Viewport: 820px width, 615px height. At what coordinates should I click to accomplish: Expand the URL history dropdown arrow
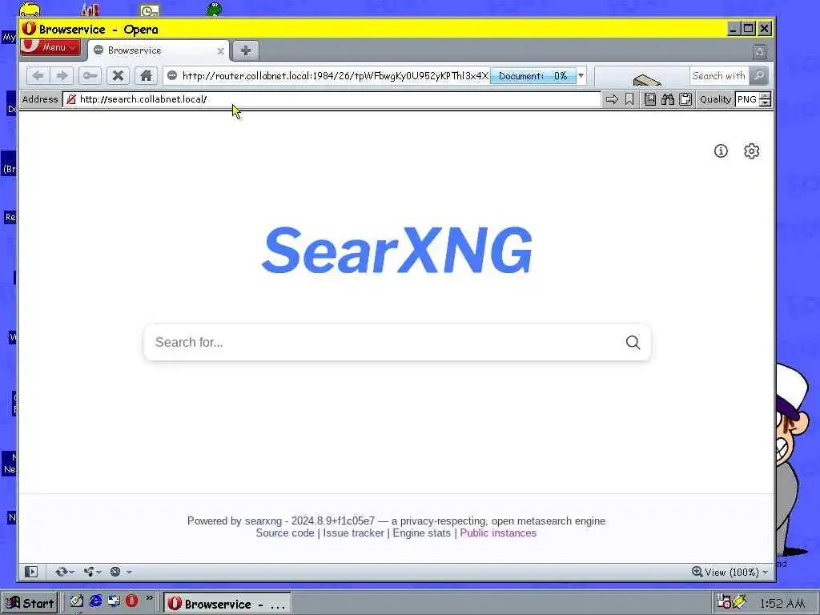click(581, 76)
